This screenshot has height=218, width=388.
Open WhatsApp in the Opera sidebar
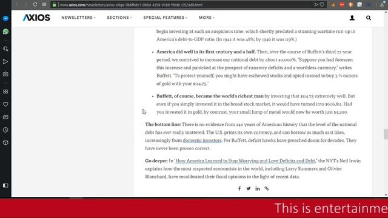(5, 31)
